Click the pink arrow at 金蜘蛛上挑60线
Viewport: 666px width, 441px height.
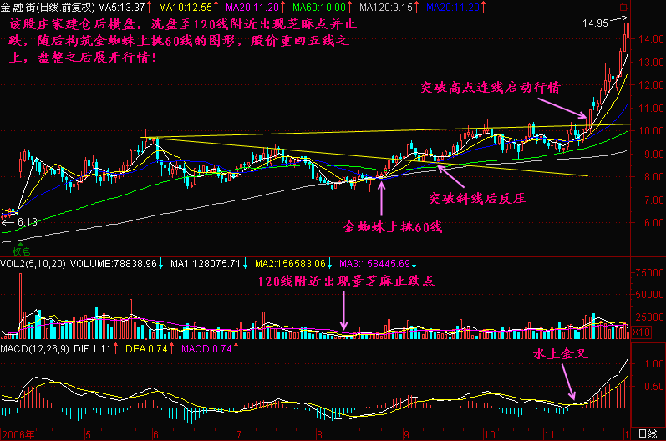pos(381,195)
